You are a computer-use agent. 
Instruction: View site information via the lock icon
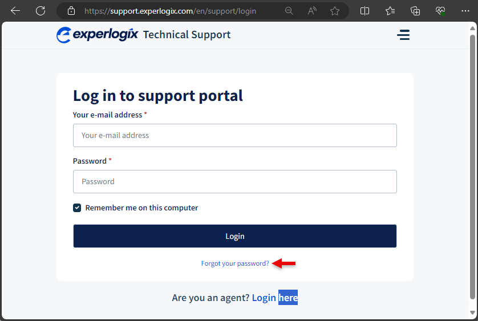71,11
